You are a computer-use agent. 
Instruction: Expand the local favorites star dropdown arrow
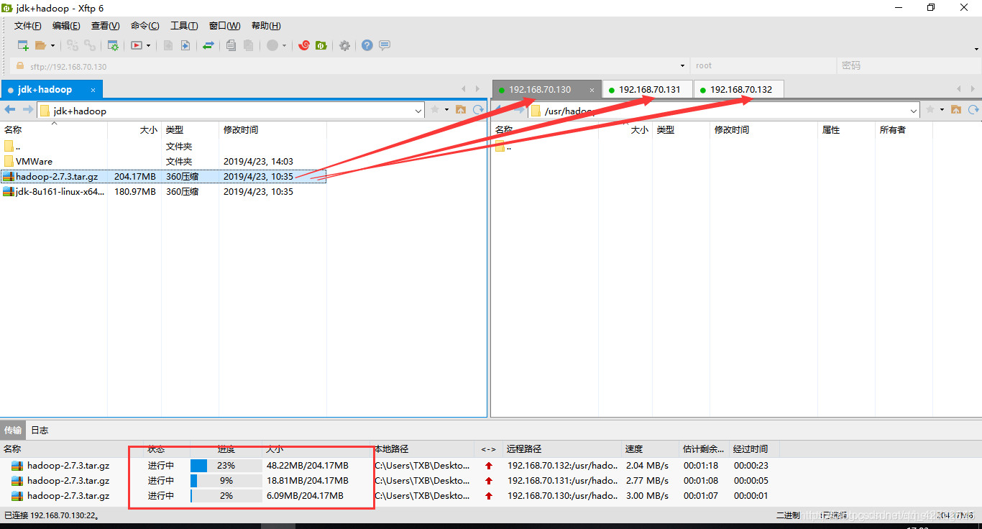tap(446, 110)
